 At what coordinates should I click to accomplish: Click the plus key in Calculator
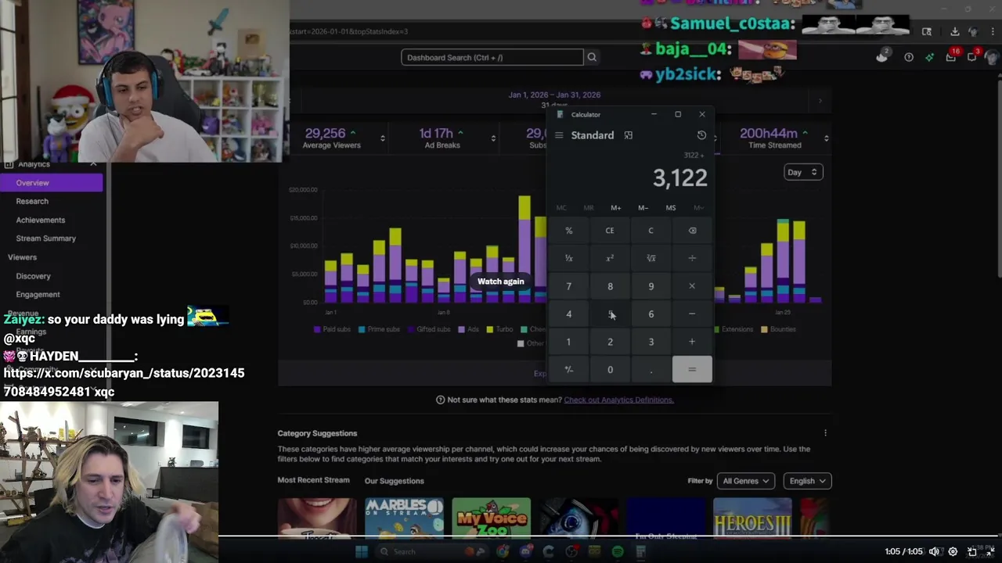click(692, 342)
